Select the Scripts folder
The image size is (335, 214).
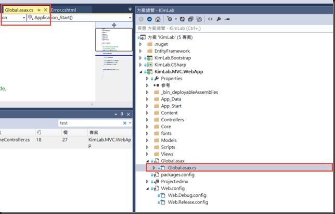click(168, 147)
